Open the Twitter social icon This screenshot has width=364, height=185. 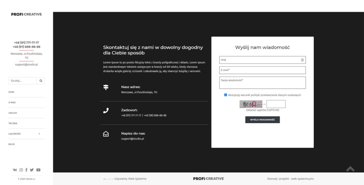32,170
